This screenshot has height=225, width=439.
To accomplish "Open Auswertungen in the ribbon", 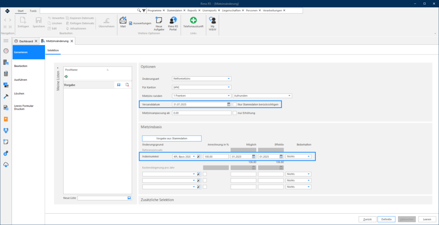I will (140, 23).
